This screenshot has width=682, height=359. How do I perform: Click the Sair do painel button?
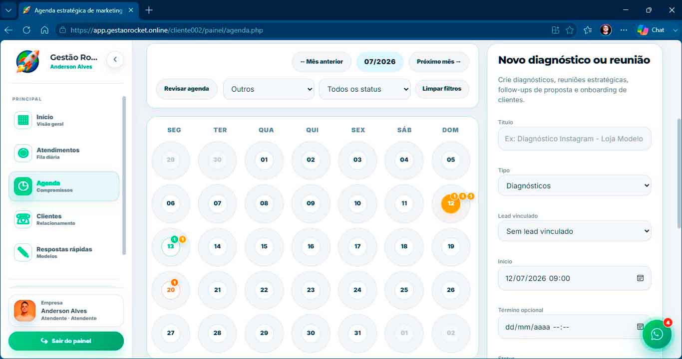(x=66, y=341)
